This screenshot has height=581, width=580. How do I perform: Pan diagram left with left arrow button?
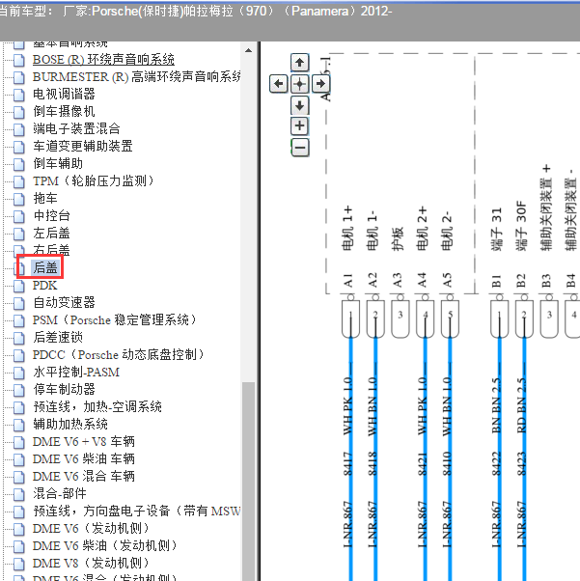tap(278, 84)
